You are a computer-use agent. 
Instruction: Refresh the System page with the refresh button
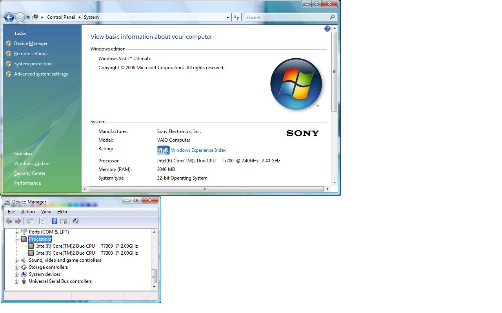click(236, 17)
